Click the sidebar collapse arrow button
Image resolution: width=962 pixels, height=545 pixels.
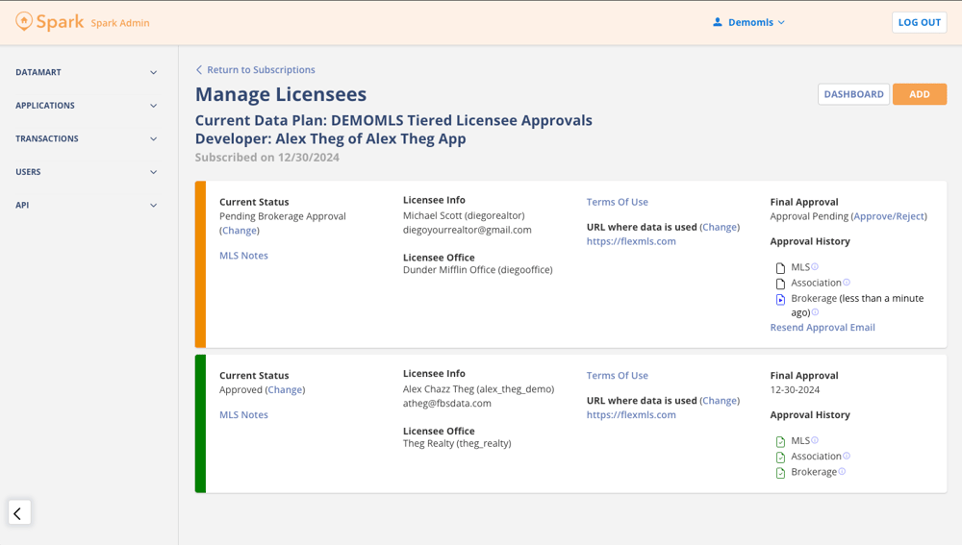click(19, 513)
